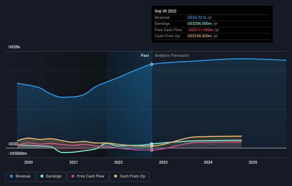Click the -US$500m y-axis label
The image size is (292, 186).
pyautogui.click(x=18, y=153)
